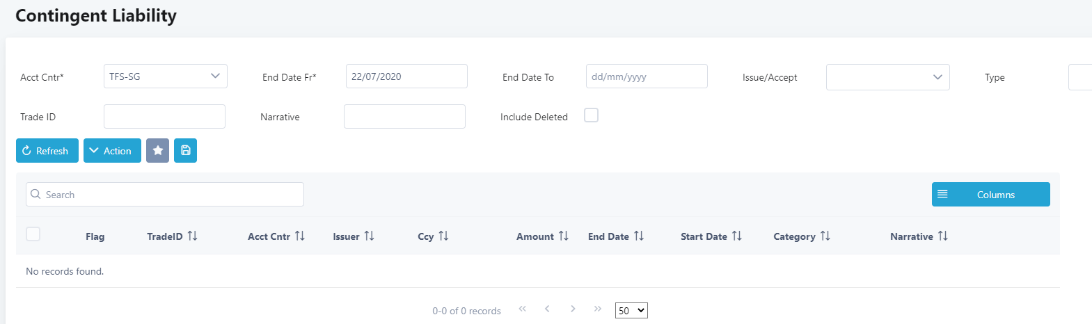Tick the select-all checkbox in table header
Screen dimensions: 1092x324
pyautogui.click(x=33, y=234)
